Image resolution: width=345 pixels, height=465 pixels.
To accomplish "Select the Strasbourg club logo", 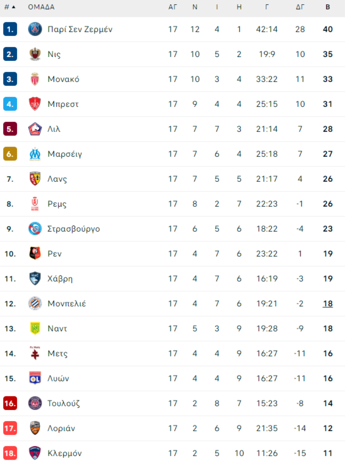I will pos(35,229).
